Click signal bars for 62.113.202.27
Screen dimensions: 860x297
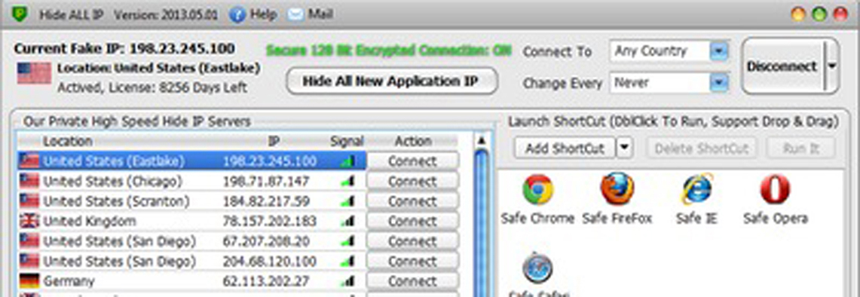347,281
